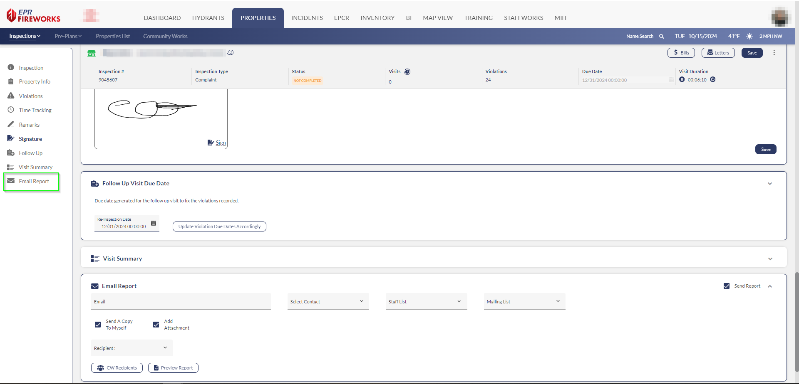Click the Sign pen icon under signature
Screen dimensions: 799x384
click(x=211, y=143)
